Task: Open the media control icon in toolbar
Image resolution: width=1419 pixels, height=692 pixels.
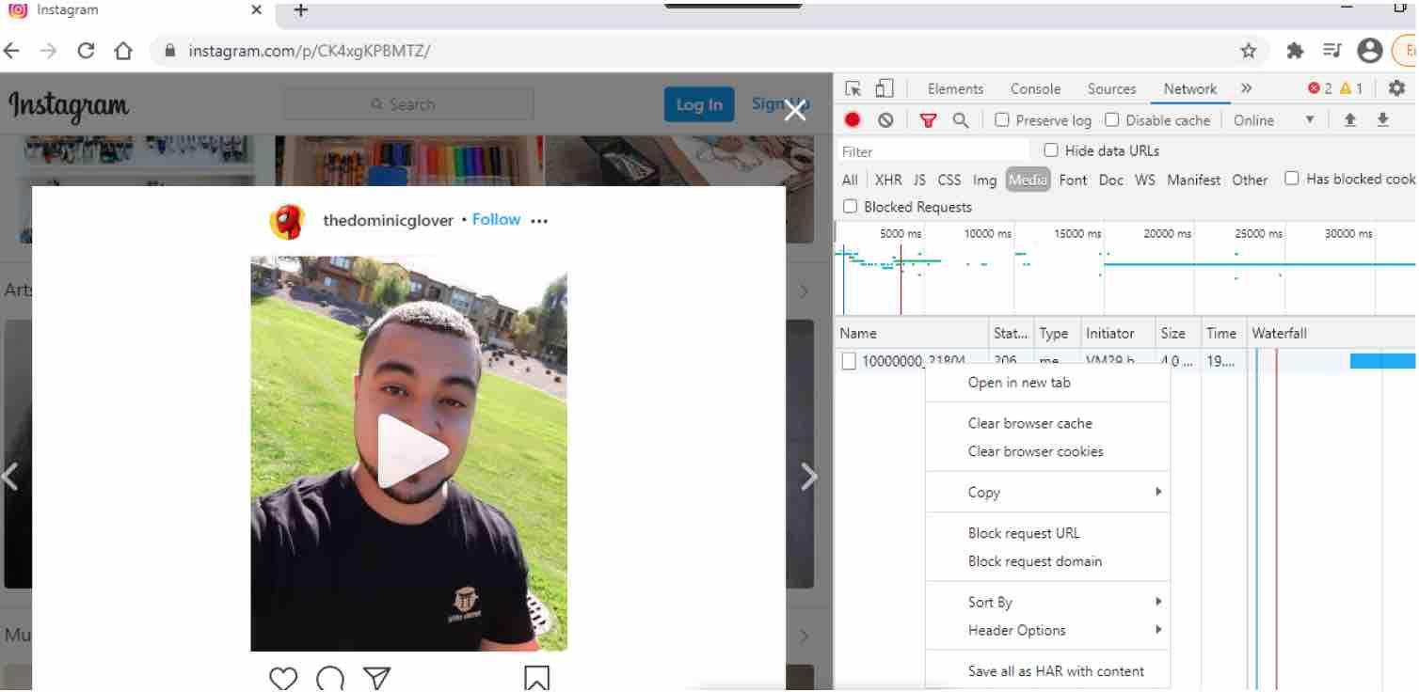Action: 1331,50
